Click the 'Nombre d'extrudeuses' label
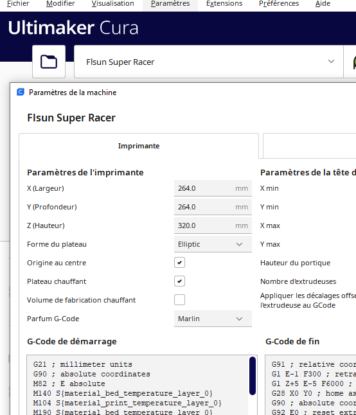Image resolution: width=356 pixels, height=415 pixels. [298, 281]
